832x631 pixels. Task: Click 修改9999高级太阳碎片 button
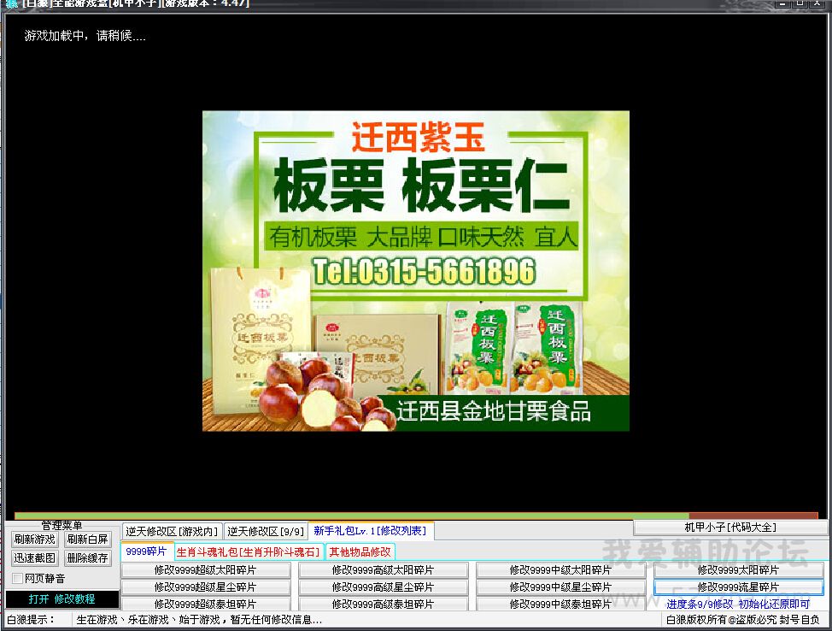point(383,570)
